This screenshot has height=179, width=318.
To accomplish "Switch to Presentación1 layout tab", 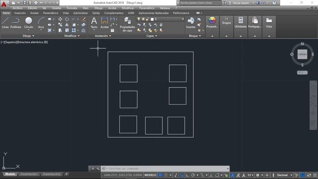I will (x=29, y=174).
